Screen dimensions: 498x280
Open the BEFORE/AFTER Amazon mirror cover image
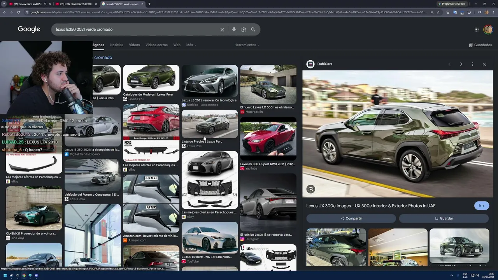click(151, 203)
